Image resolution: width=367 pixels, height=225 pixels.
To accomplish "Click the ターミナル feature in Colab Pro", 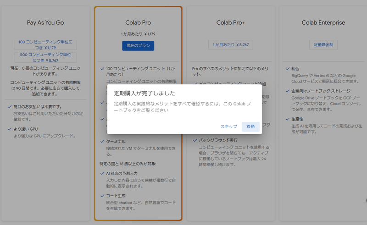I will [116, 142].
